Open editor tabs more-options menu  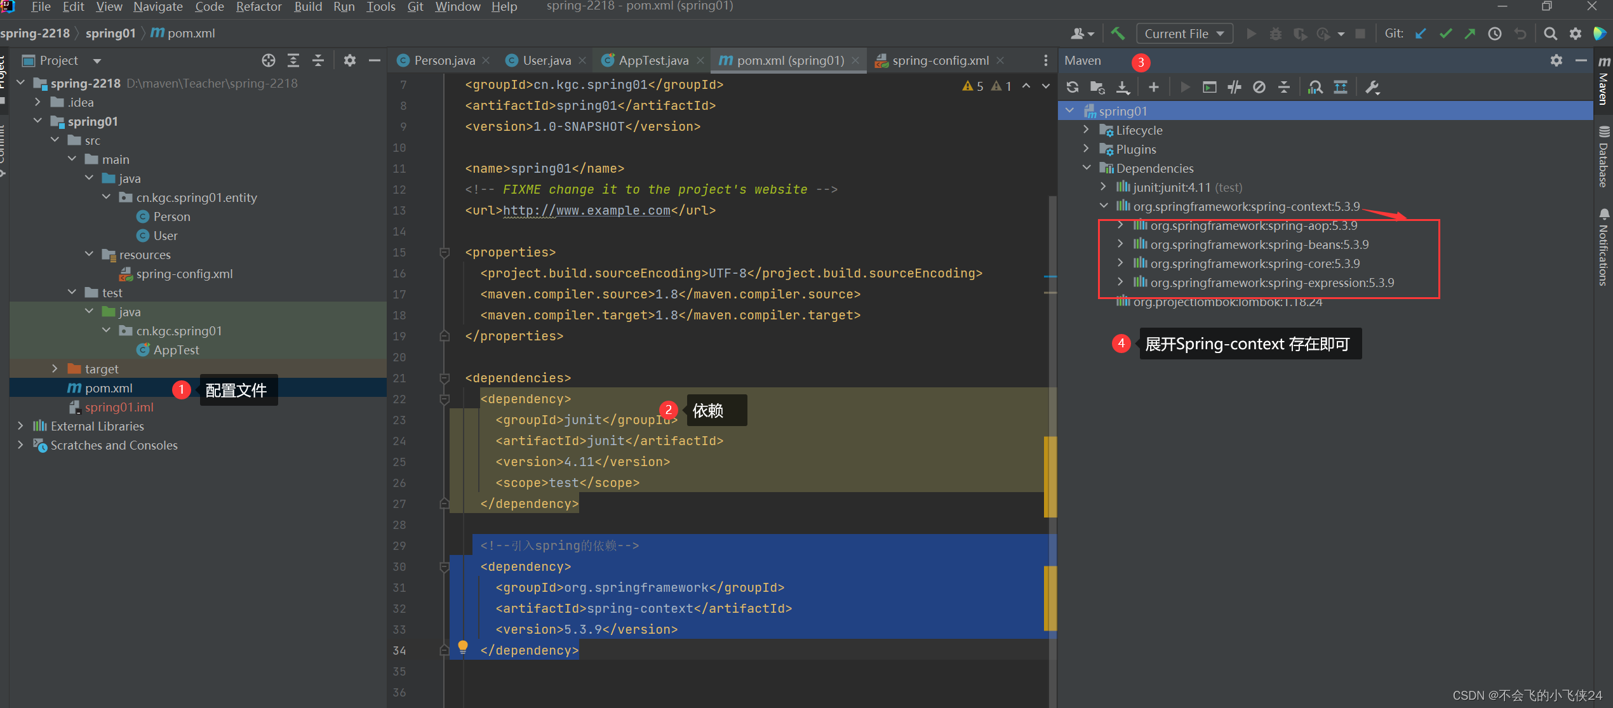[1045, 60]
